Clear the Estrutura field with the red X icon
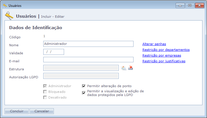207x118 pixels. 131,68
